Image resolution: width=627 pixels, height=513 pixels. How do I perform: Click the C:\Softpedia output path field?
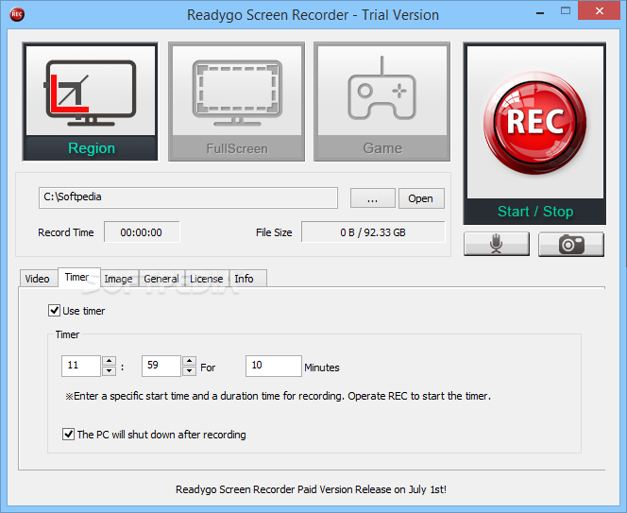[188, 197]
